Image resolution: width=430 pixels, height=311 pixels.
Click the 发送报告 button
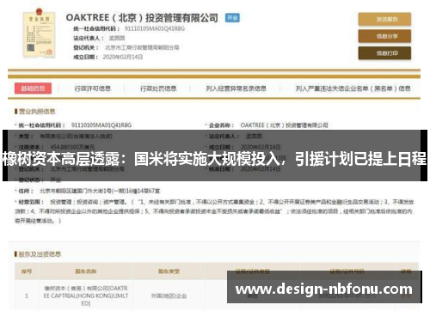[384, 20]
